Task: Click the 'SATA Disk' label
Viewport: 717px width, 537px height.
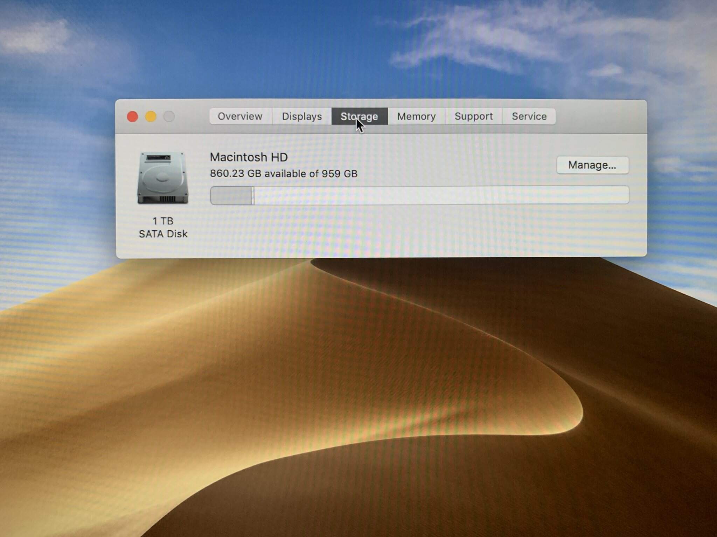Action: [163, 234]
